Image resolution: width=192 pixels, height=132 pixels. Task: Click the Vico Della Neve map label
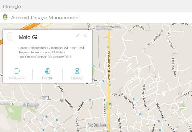click(98, 125)
